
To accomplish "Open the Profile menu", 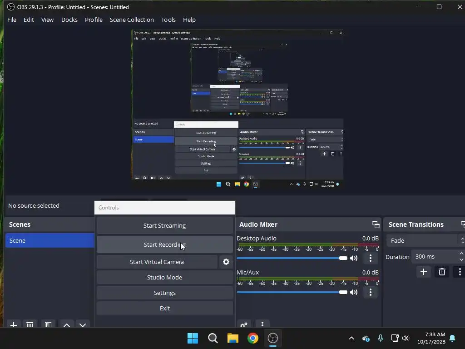I will (x=94, y=20).
